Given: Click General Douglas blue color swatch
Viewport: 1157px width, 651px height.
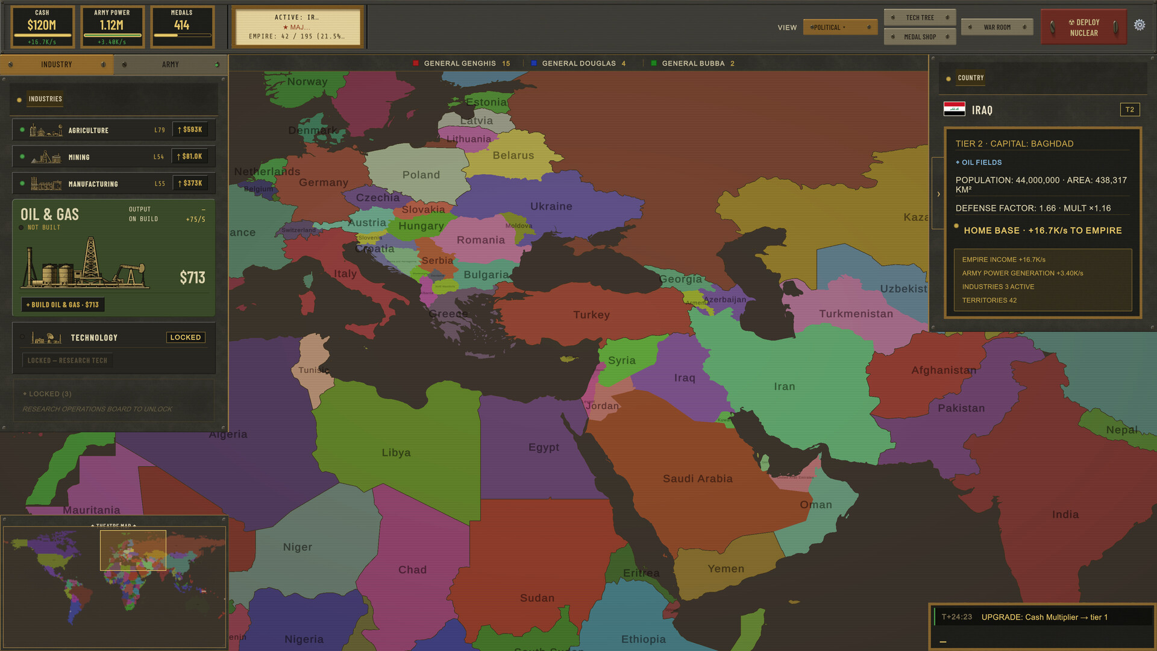Looking at the screenshot, I should pos(534,63).
